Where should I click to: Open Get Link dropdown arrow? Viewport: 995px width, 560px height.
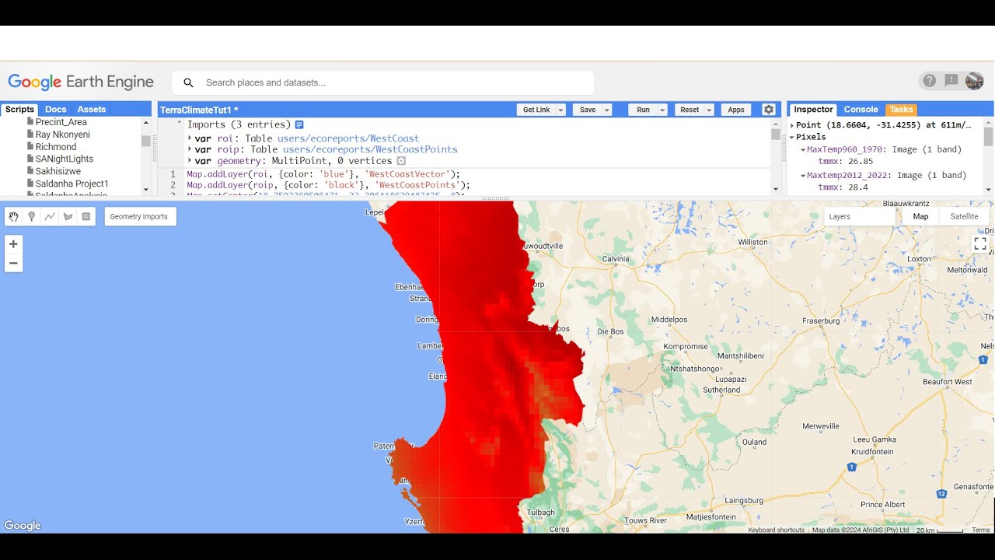tap(560, 110)
